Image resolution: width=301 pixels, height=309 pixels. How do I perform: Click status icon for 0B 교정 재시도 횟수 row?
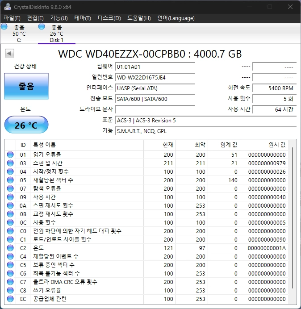(x=10, y=214)
